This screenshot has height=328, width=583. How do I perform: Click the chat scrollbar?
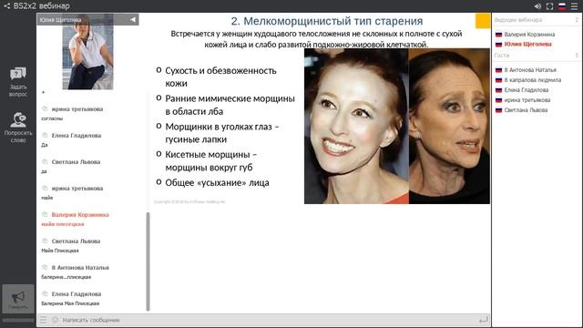(x=148, y=261)
